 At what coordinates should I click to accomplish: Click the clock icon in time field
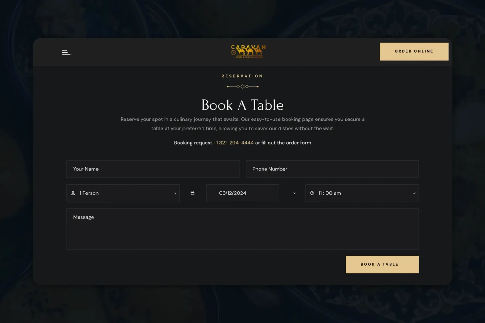(312, 193)
